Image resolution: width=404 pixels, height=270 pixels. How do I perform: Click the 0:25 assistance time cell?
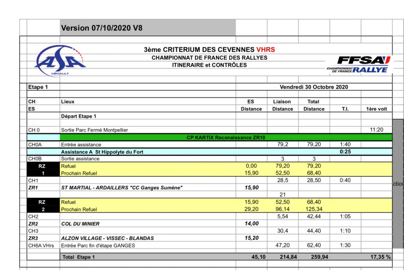[x=345, y=152]
